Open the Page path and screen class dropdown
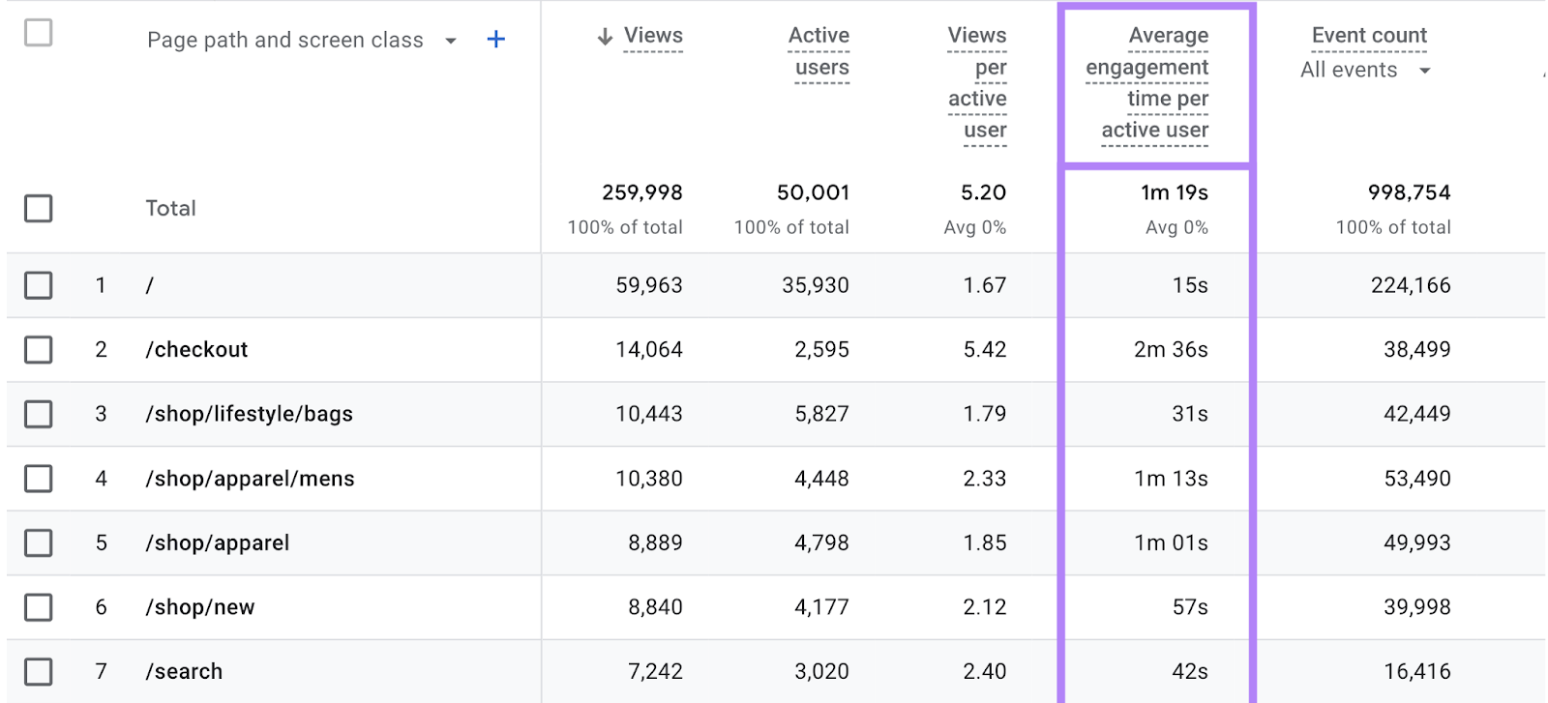 point(451,41)
